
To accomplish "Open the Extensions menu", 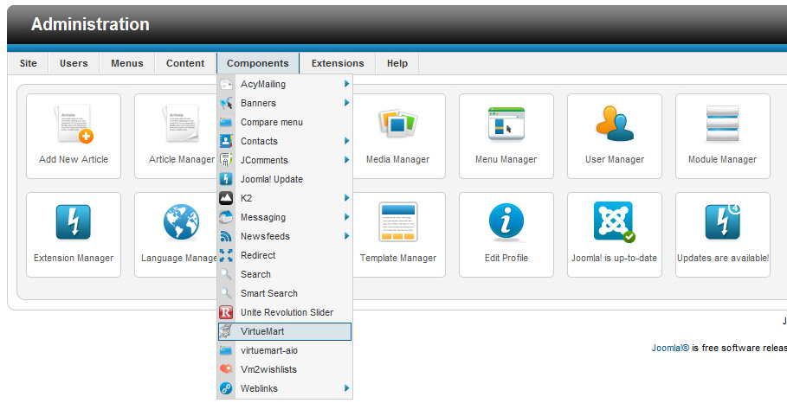I will click(338, 63).
